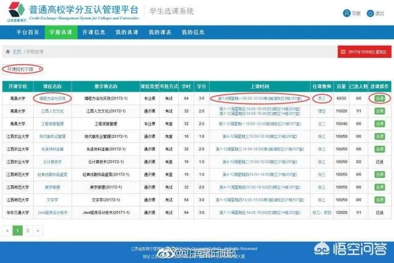Open the 现代服务业管理 course link
The image size is (394, 263).
[x=52, y=136]
